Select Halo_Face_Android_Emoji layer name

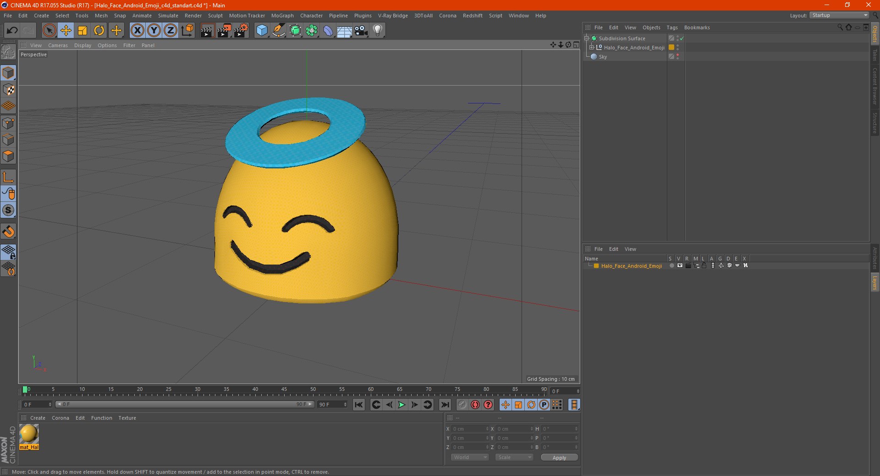(631, 266)
